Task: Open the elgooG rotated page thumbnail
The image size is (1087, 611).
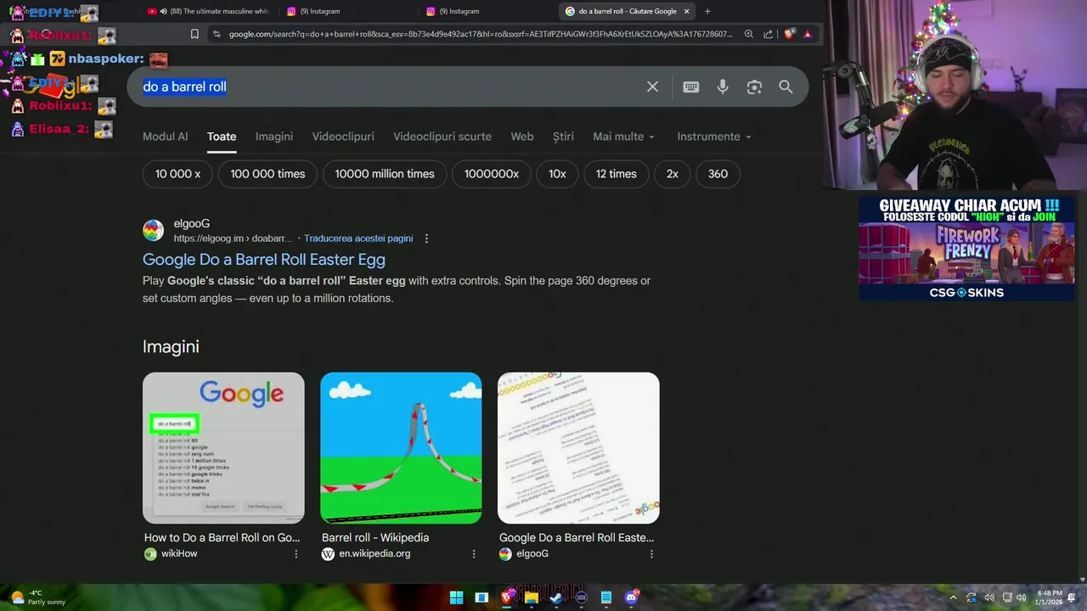Action: coord(578,448)
